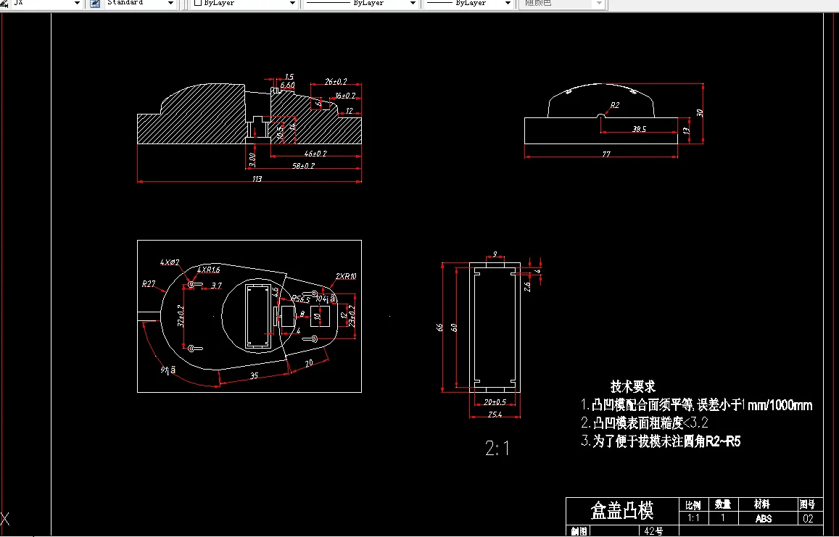Select the 32±0.2 vertical dimension
Screen dimensions: 839x537
point(181,316)
